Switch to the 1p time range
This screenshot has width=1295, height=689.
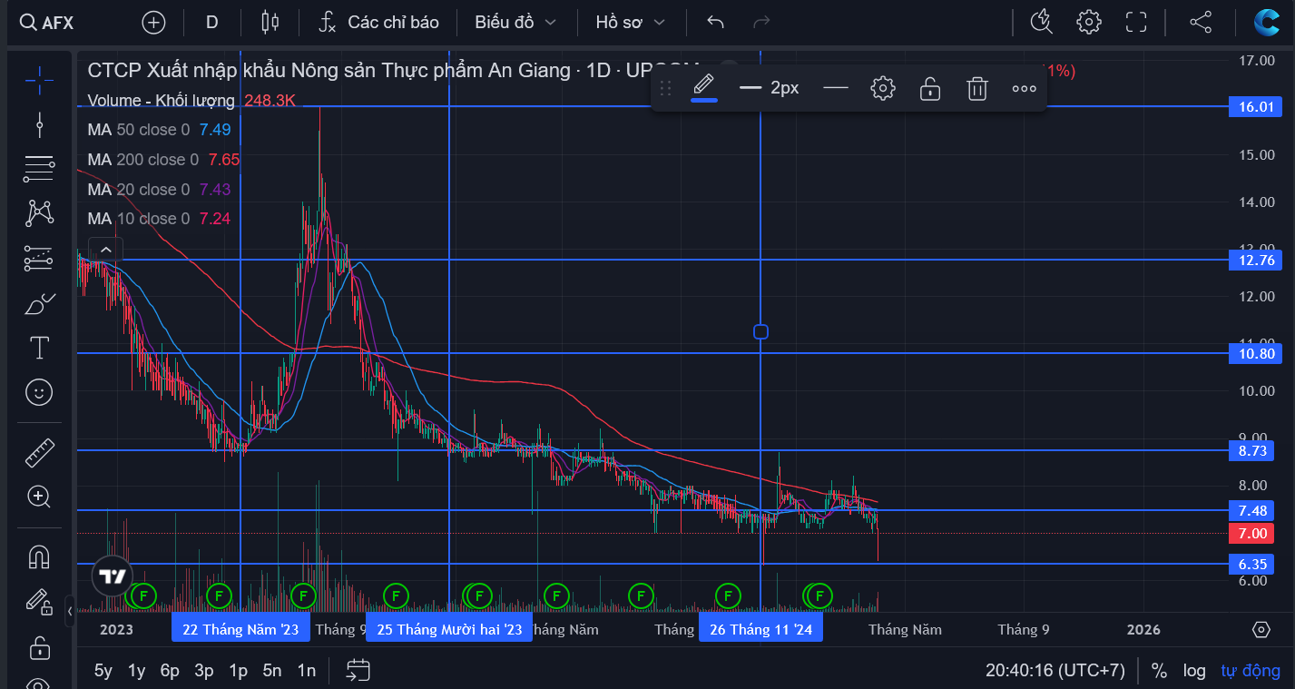click(239, 671)
